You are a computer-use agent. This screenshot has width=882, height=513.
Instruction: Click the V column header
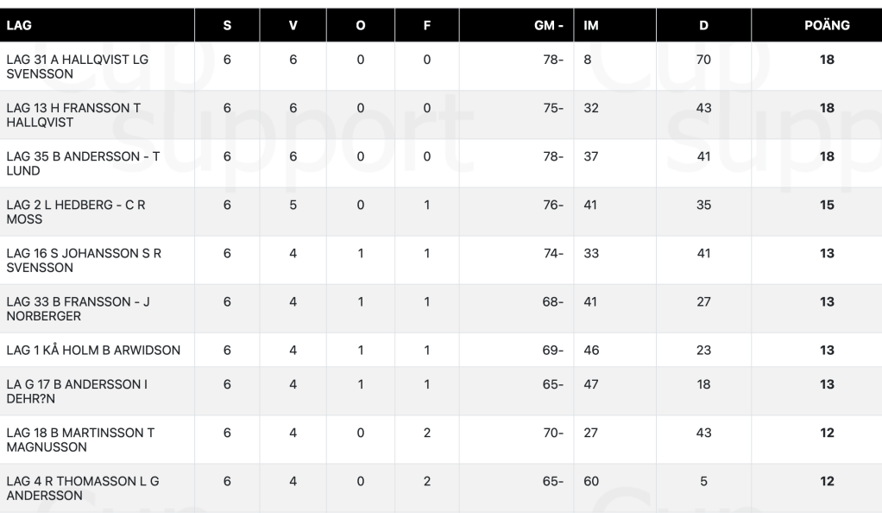(293, 26)
